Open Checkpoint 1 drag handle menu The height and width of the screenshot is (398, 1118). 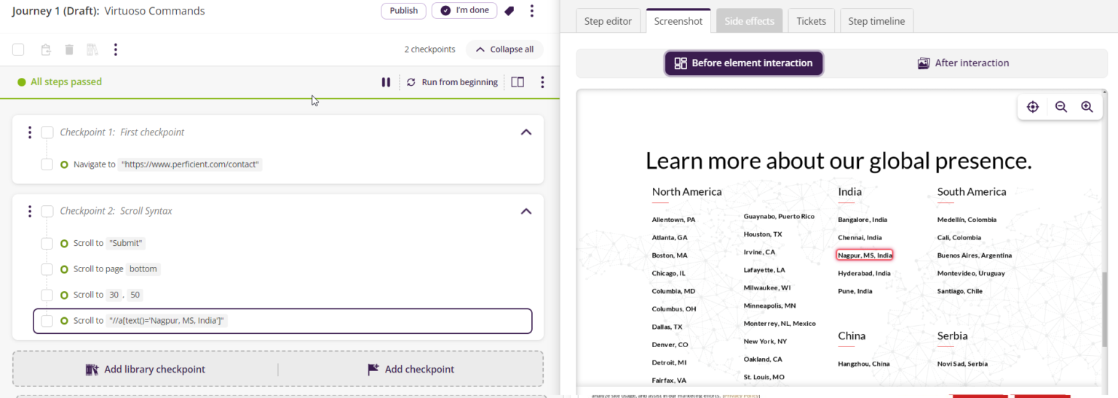[x=29, y=132]
